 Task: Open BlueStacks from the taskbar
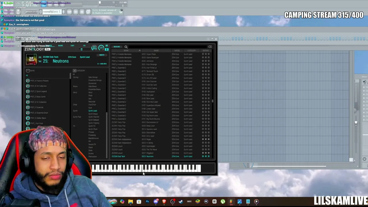[198, 202]
